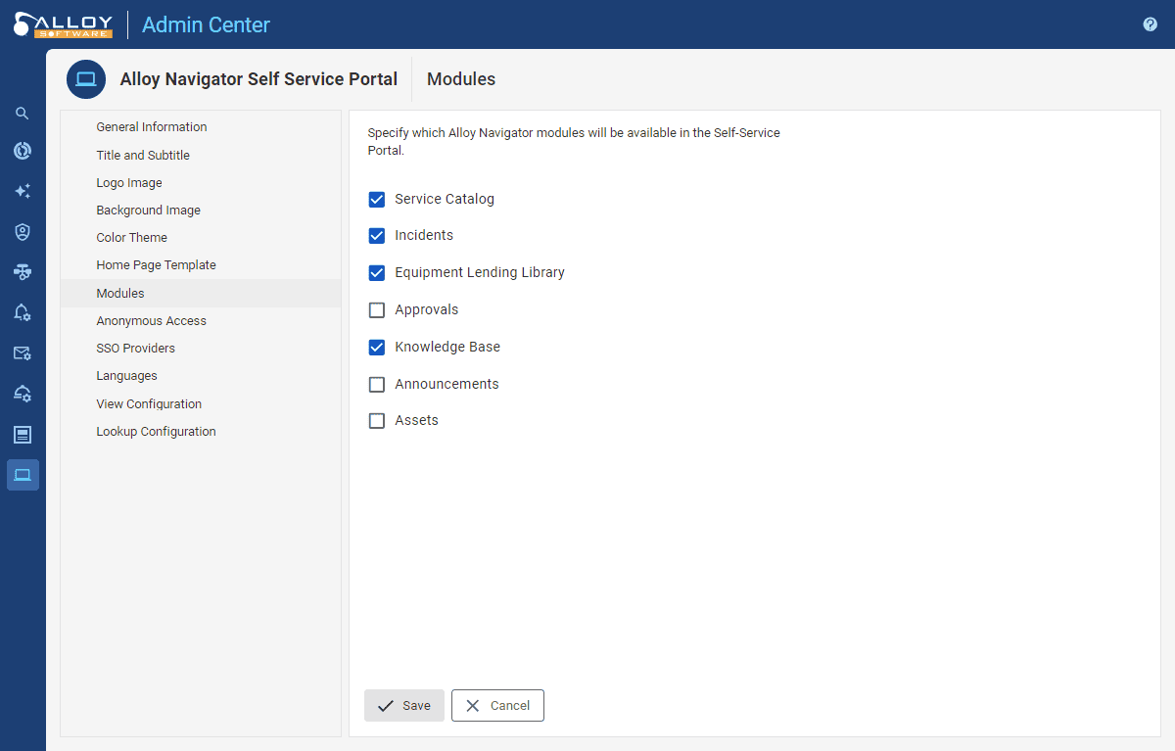This screenshot has height=751, width=1175.
Task: Open the web page layout sidebar icon
Action: pyautogui.click(x=23, y=434)
